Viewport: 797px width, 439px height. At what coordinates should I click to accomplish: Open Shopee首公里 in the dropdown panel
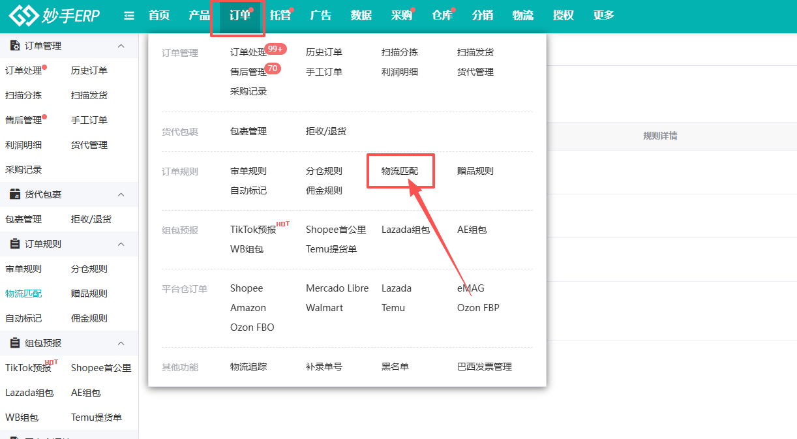336,230
